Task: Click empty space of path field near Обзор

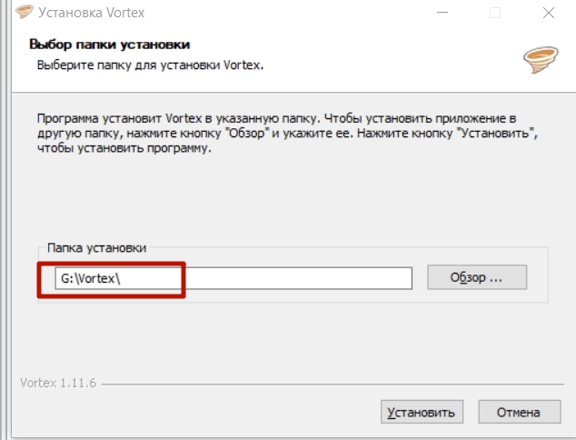Action: 298,278
